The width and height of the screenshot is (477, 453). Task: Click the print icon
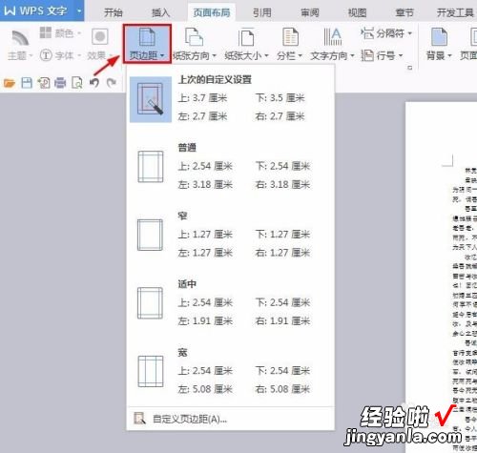60,83
